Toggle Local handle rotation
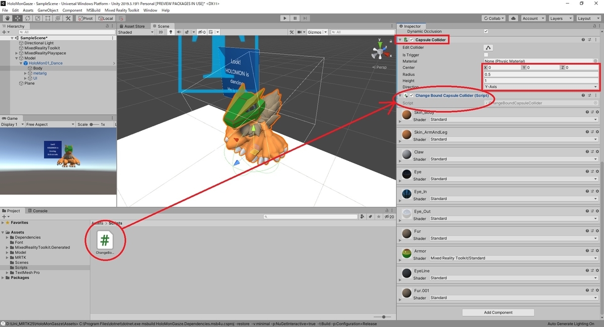This screenshot has height=327, width=604. (x=106, y=18)
